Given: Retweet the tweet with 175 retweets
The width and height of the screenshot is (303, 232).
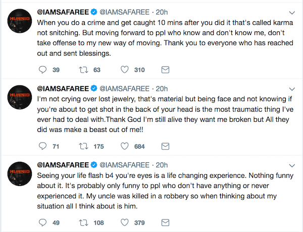Looking at the screenshot, I should [83, 146].
